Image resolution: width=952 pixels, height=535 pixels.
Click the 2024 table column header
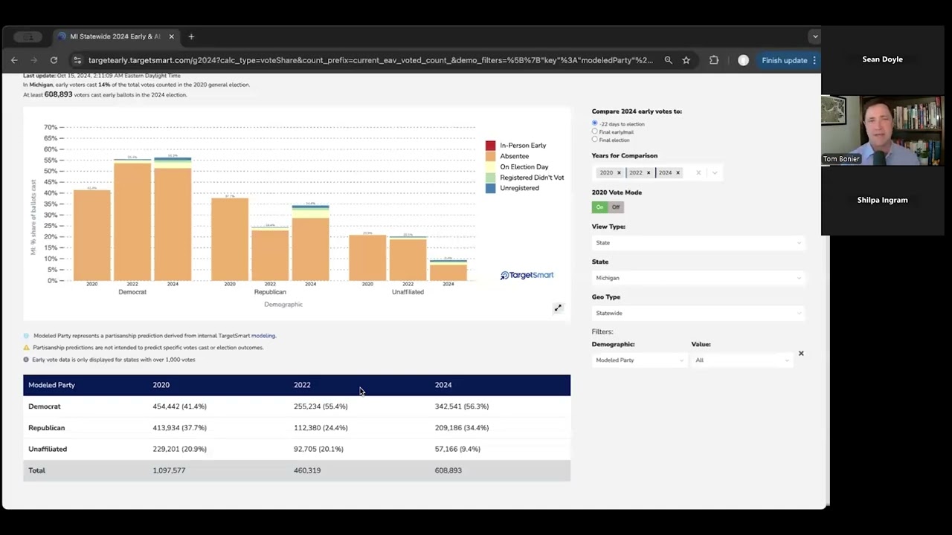(443, 385)
